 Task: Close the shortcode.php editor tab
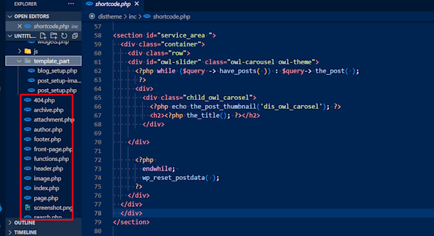tap(137, 4)
